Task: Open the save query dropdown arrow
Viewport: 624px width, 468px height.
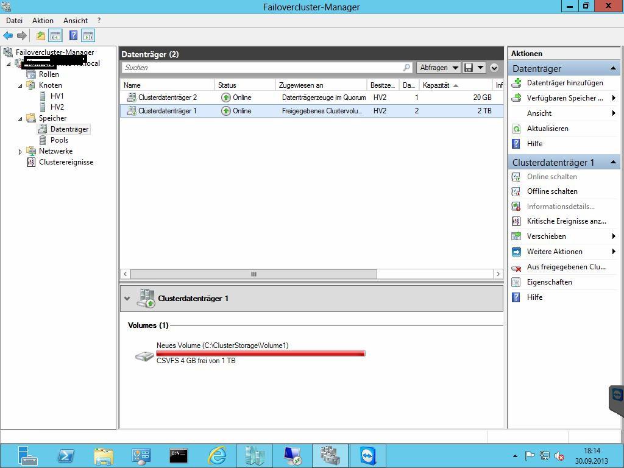Action: (481, 68)
